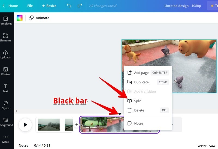
Task: Select the first foggy road clip thumbnail
Action: [x=49, y=124]
